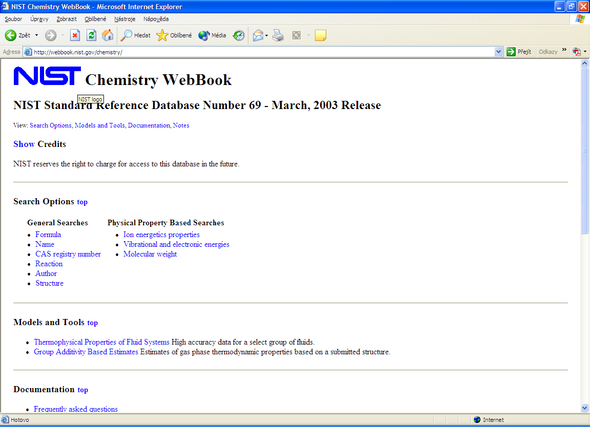The width and height of the screenshot is (590, 427).
Task: Open Vibrational and electronic energies link
Action: 177,244
